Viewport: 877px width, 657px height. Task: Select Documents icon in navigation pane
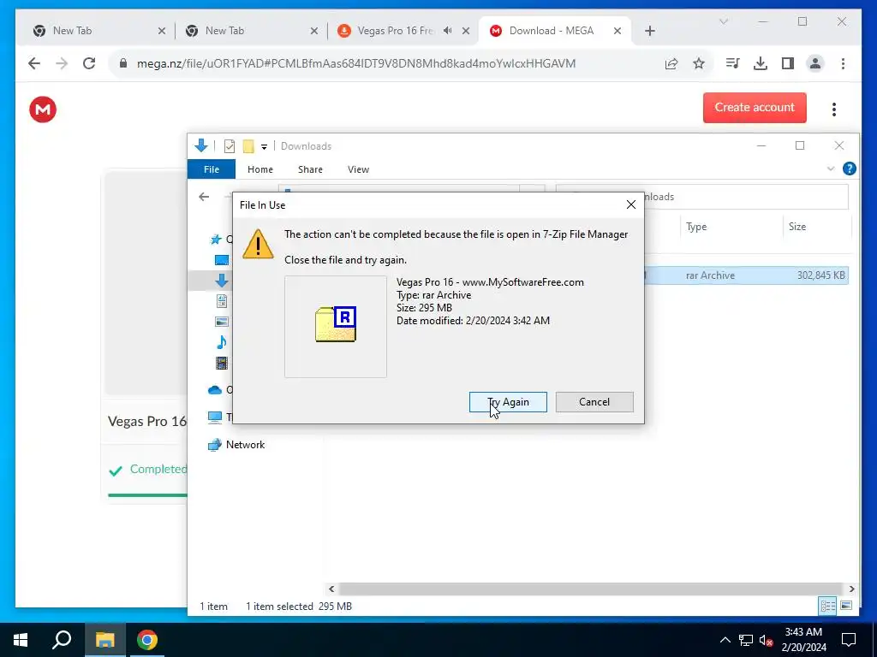point(222,301)
